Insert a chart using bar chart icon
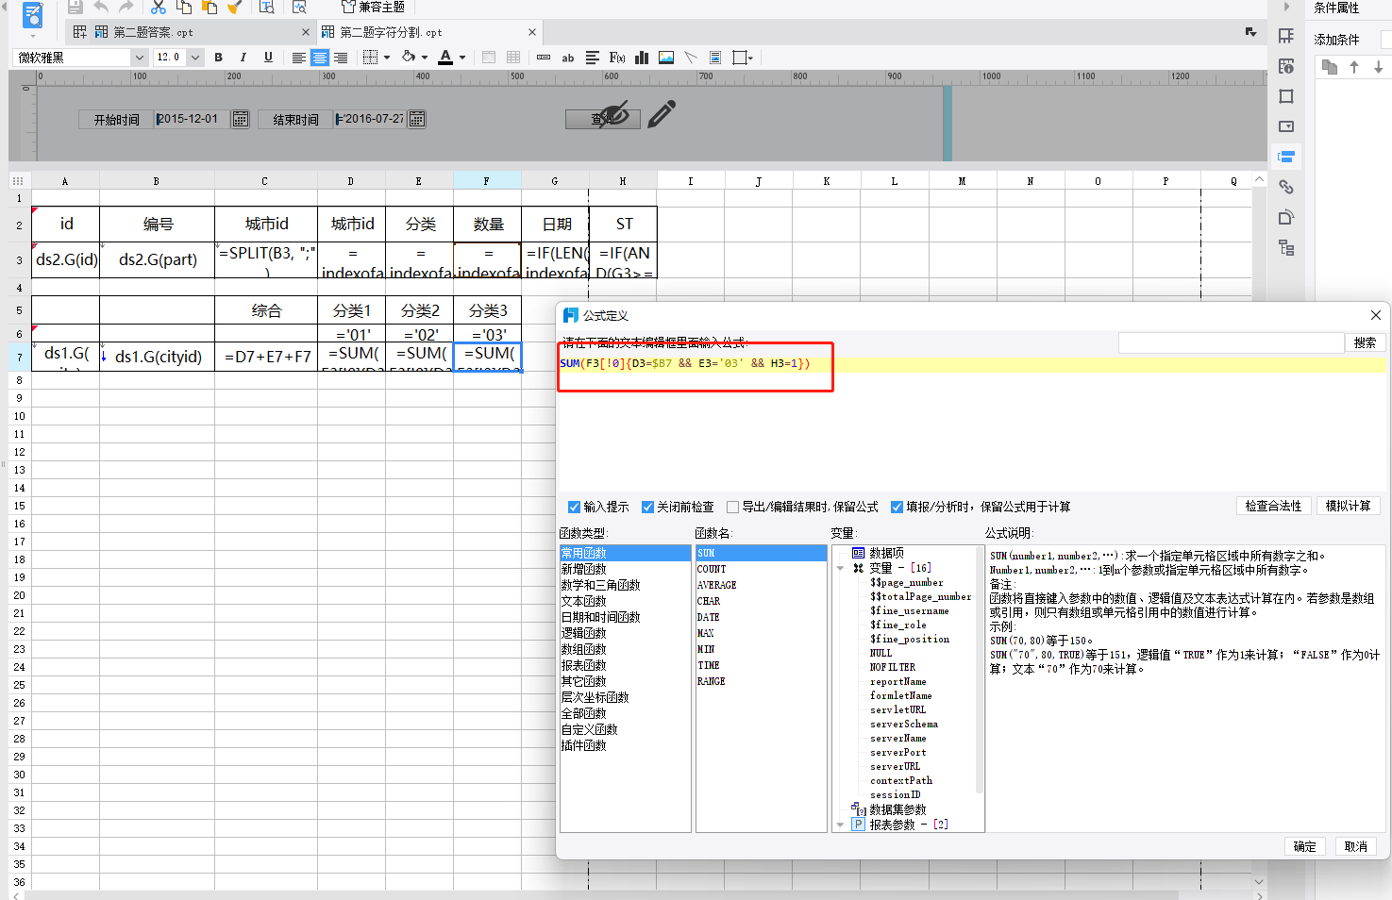Viewport: 1392px width, 900px height. pos(642,58)
